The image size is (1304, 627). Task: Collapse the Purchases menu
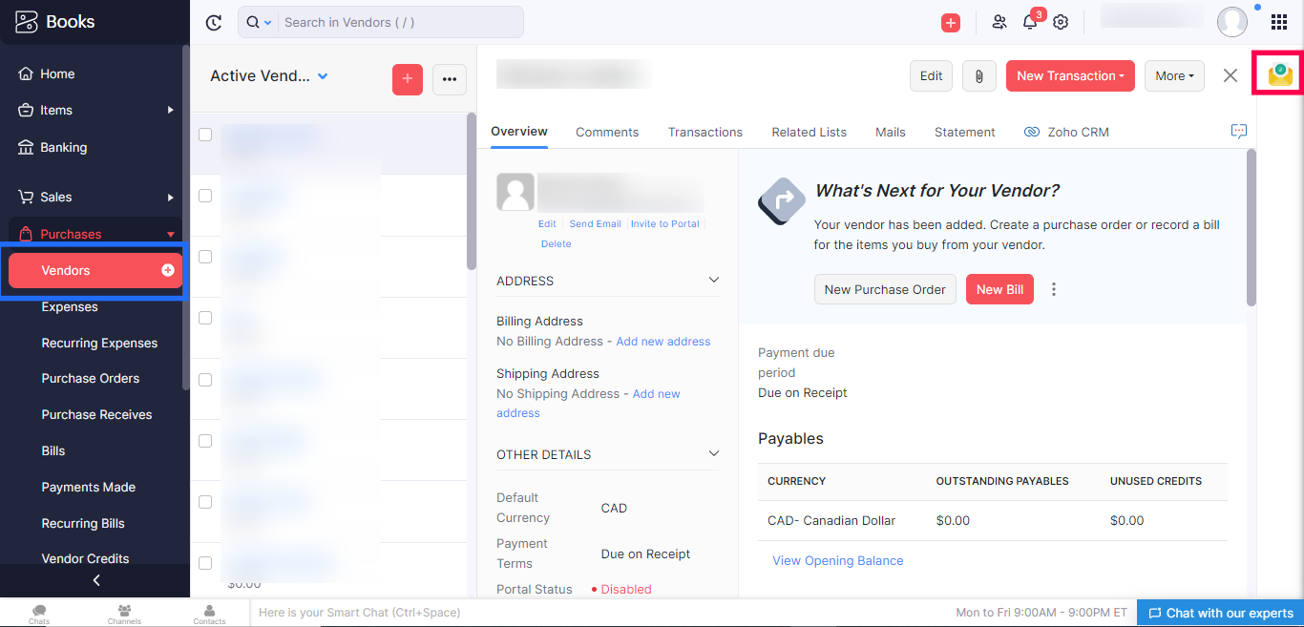(171, 234)
